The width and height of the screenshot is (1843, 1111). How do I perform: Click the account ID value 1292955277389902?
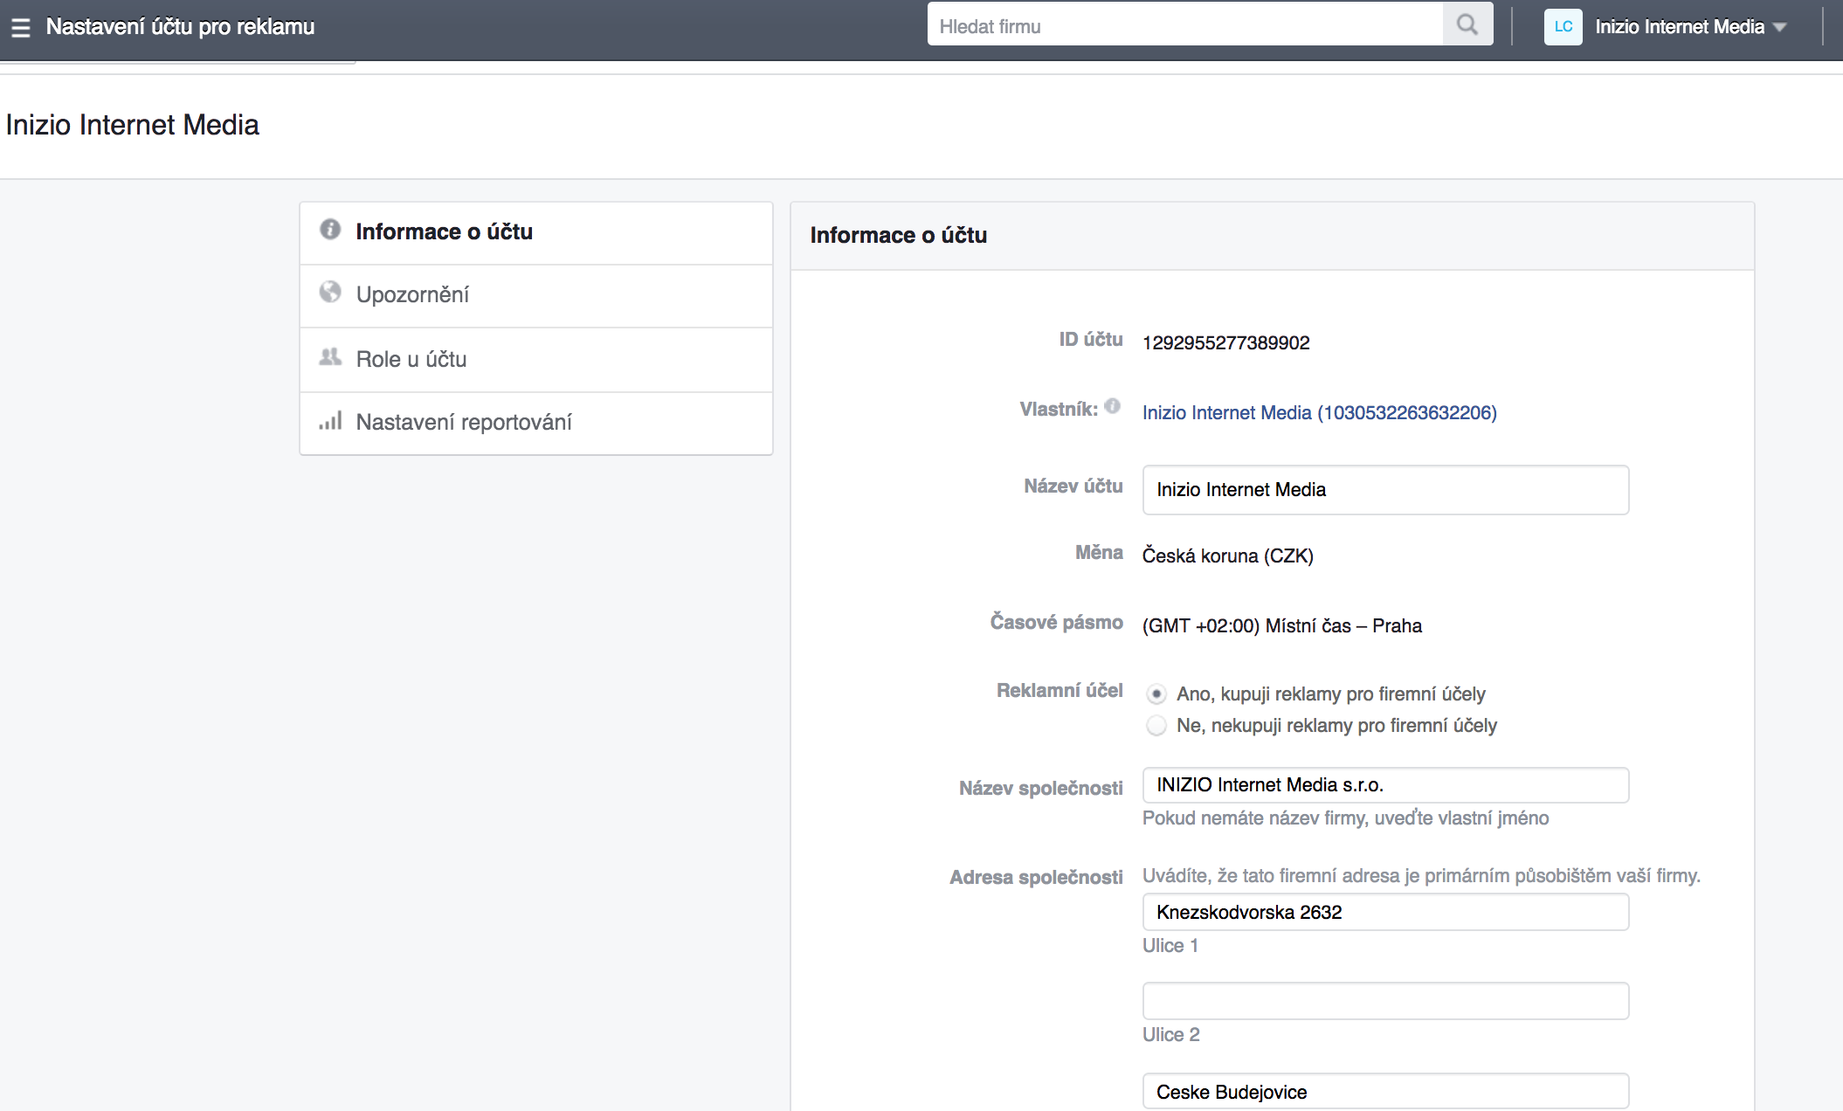1226,343
